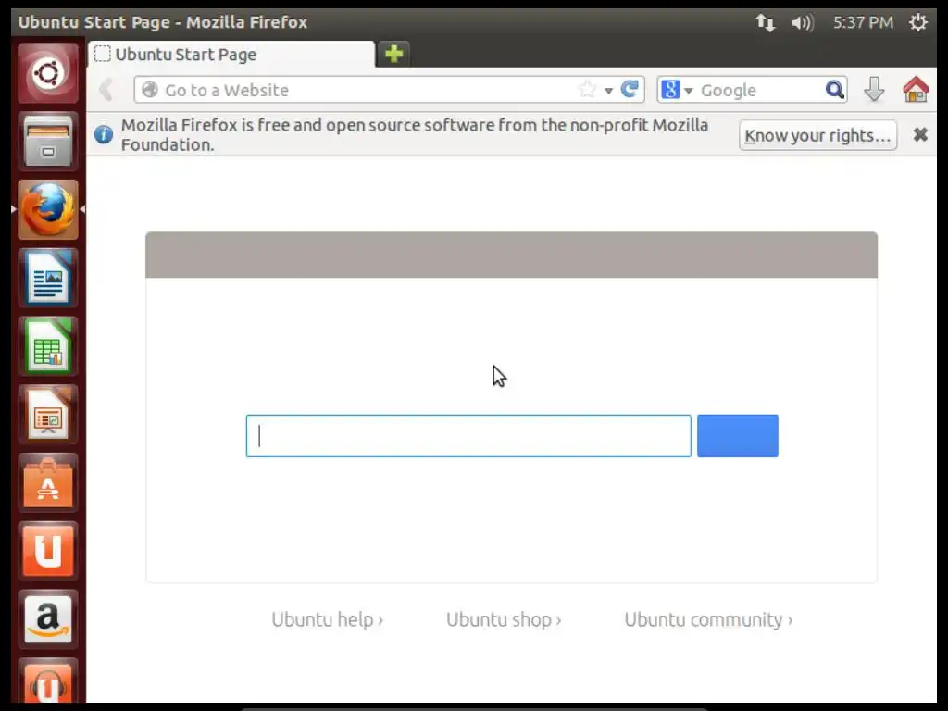The height and width of the screenshot is (711, 948).
Task: Dismiss the Mozilla notification bar
Action: 920,134
